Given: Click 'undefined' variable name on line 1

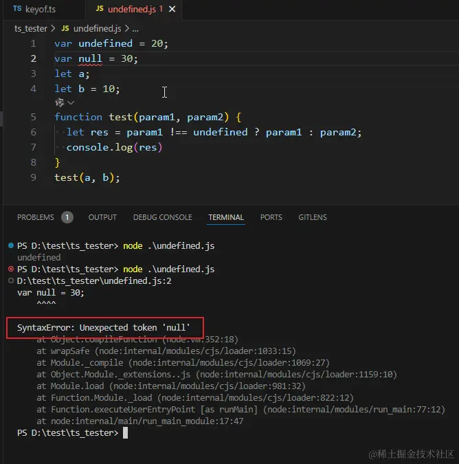Looking at the screenshot, I should click(x=106, y=43).
